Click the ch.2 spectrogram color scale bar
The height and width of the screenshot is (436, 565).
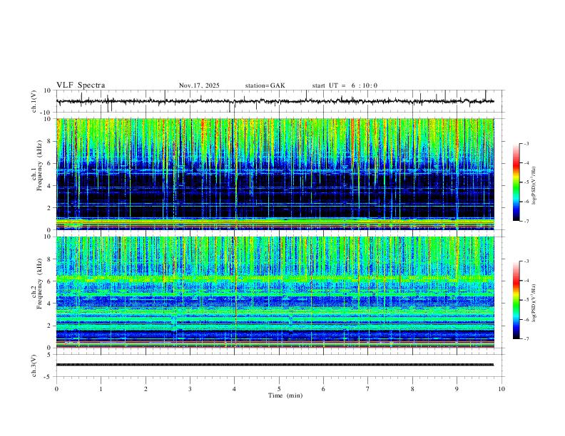pos(516,300)
